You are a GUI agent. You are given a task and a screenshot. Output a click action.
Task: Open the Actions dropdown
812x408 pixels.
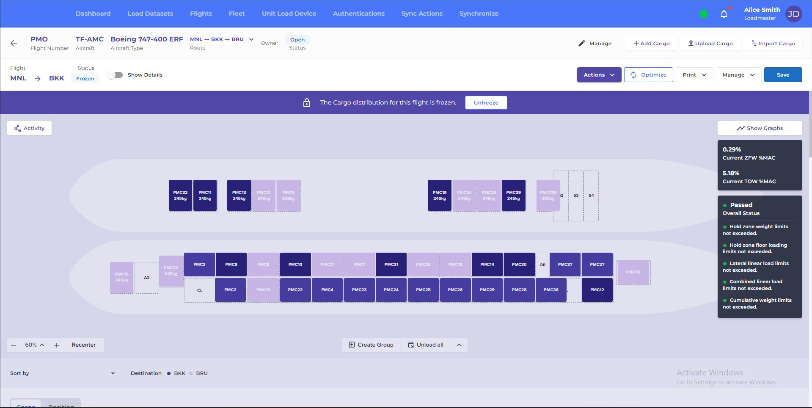(599, 75)
